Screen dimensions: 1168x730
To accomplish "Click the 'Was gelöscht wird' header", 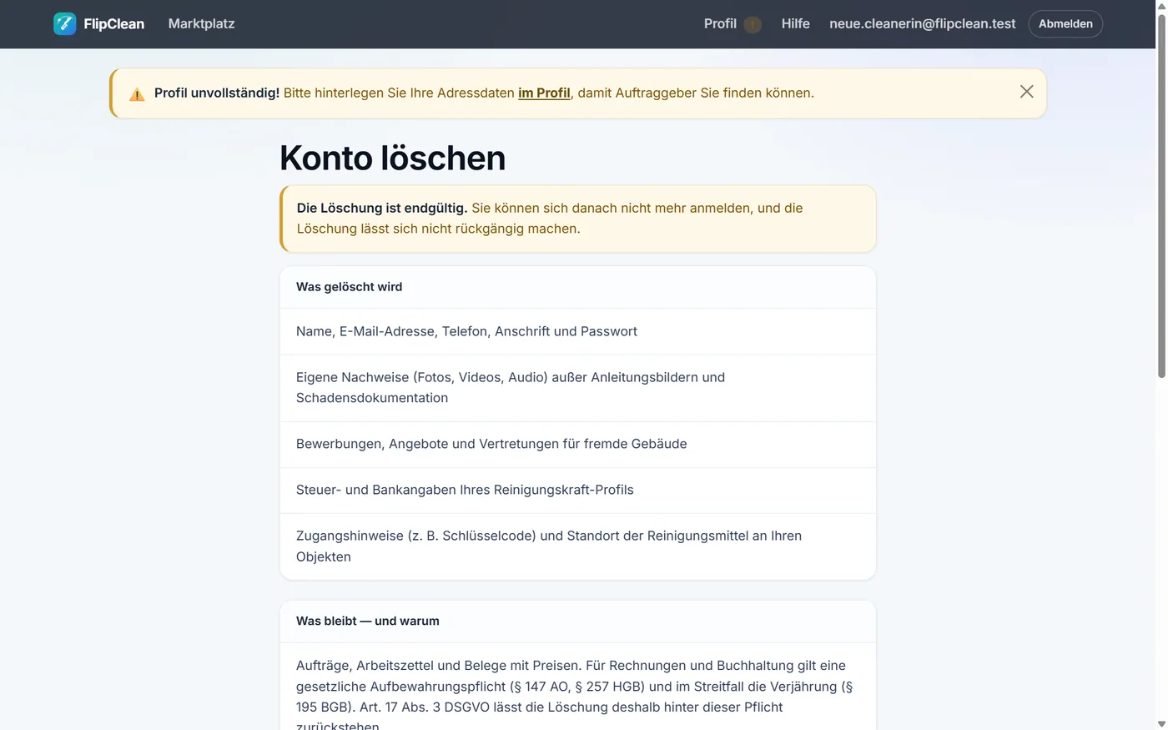I will click(x=577, y=287).
